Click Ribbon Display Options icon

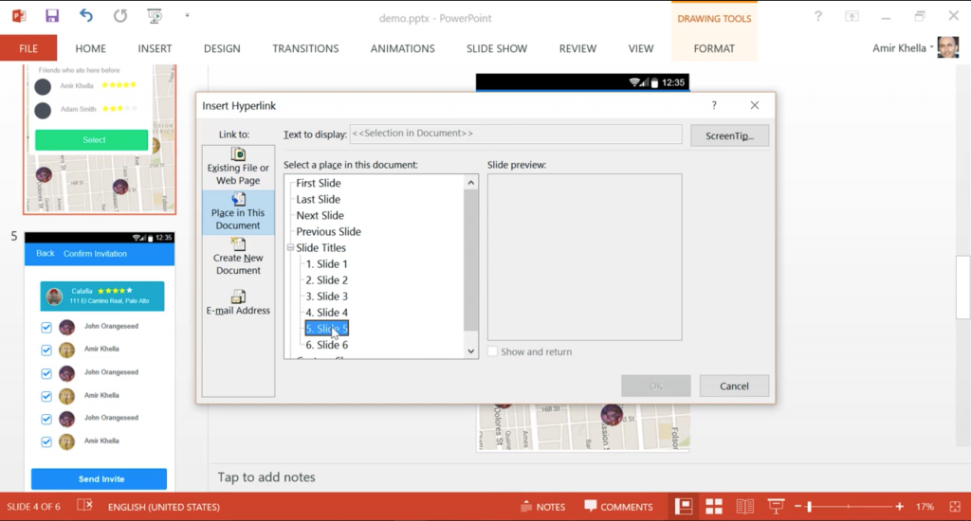[852, 17]
